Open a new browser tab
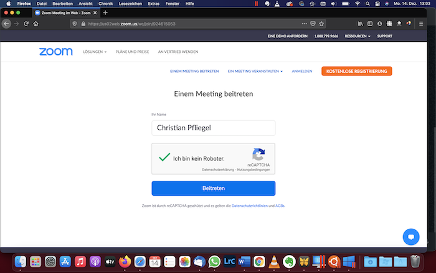 point(105,13)
